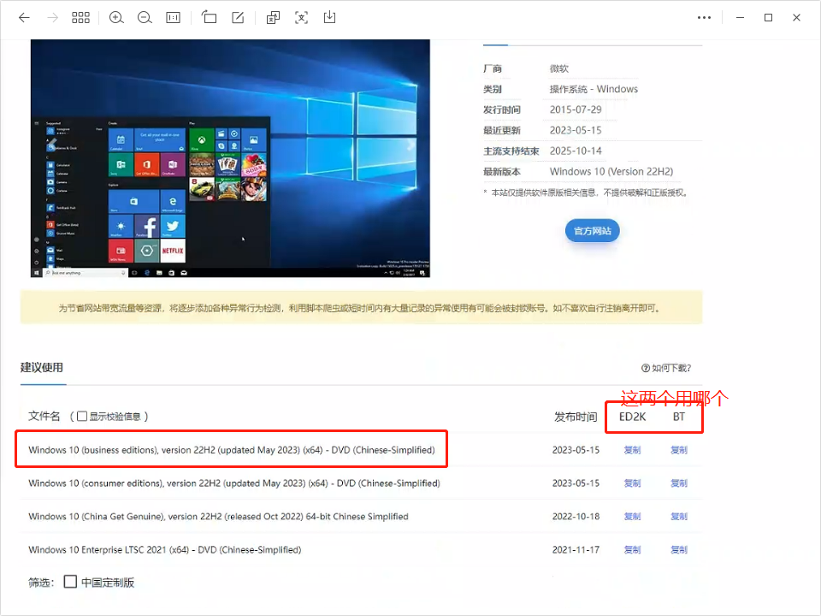This screenshot has height=616, width=821.
Task: Copy ED2K link for business editions row
Action: point(633,450)
